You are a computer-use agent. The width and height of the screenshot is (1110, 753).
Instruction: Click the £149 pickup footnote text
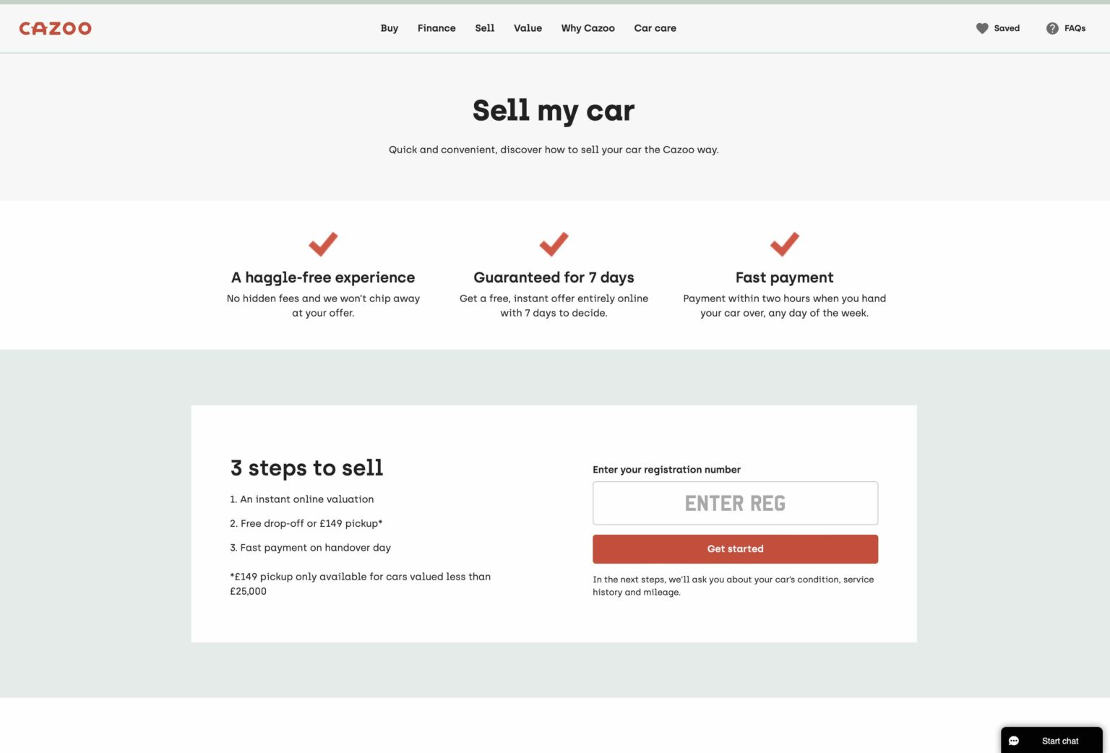pos(360,584)
